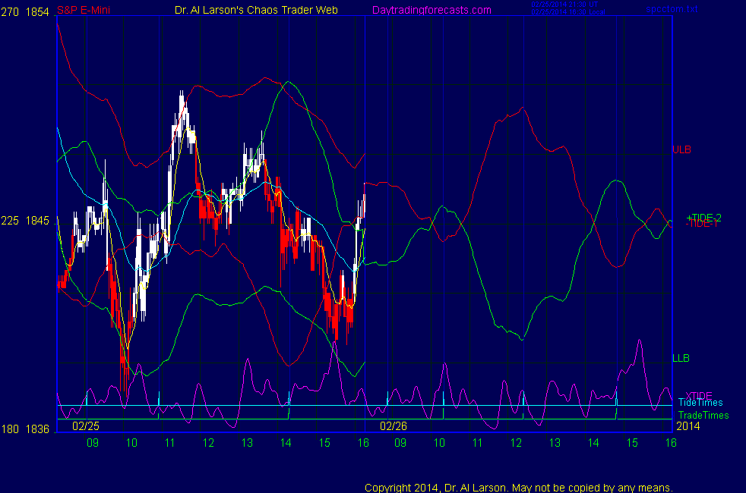Click the 11 hour label for 02/26

[478, 443]
